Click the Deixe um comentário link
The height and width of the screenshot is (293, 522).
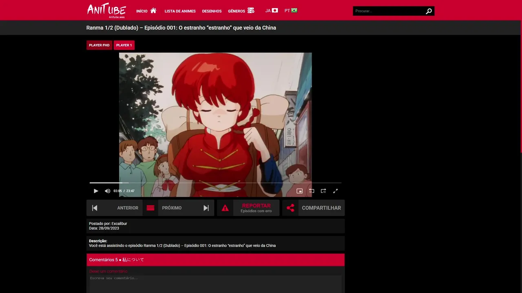coord(108,271)
